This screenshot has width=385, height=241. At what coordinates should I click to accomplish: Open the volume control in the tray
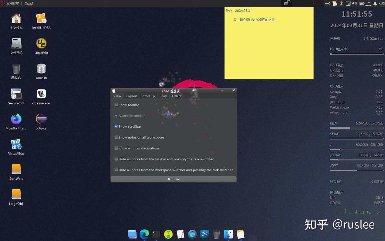pyautogui.click(x=354, y=3)
